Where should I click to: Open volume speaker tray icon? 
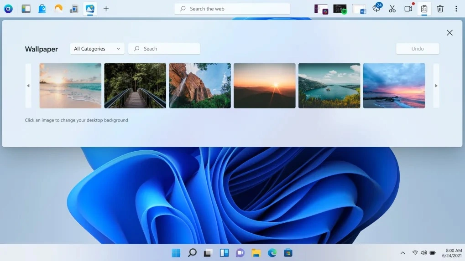pos(424,253)
